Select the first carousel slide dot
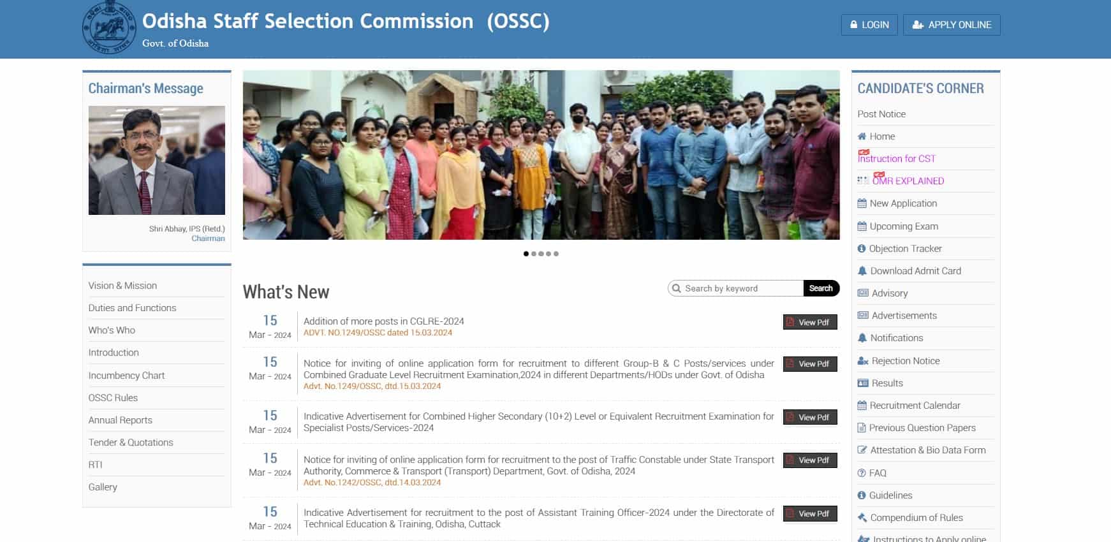 [526, 254]
